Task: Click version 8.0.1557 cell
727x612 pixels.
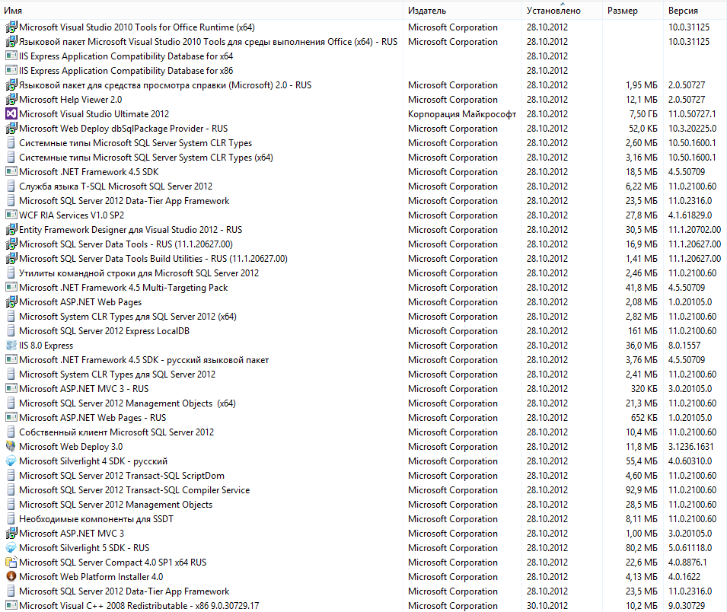Action: tap(684, 346)
